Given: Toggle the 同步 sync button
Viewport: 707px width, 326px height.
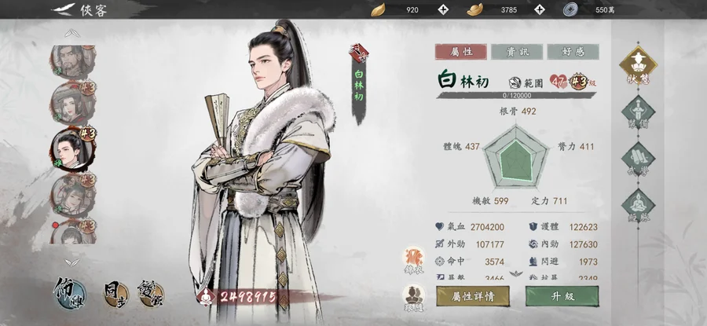Looking at the screenshot, I should pyautogui.click(x=115, y=295).
